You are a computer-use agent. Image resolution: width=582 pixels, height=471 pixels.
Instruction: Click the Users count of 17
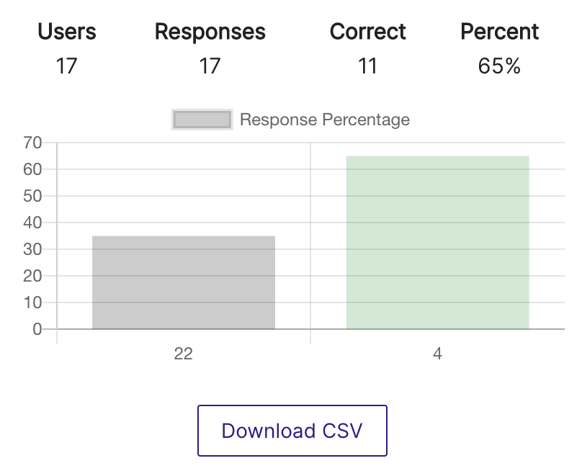(x=66, y=67)
